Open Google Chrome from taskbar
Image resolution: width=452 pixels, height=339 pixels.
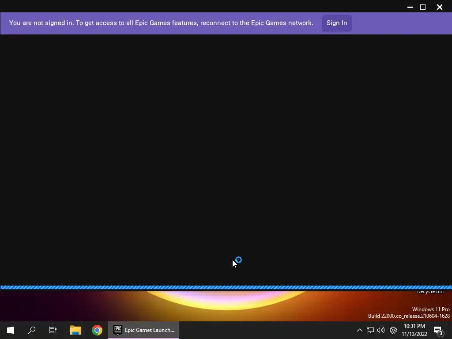coord(97,330)
